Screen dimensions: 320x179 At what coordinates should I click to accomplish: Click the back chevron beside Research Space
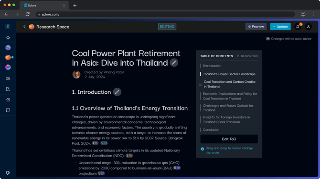point(24,27)
